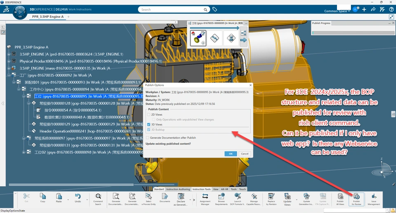Screen dimensions: 396x213
Task: Open Command Search
Action: (x=98, y=199)
